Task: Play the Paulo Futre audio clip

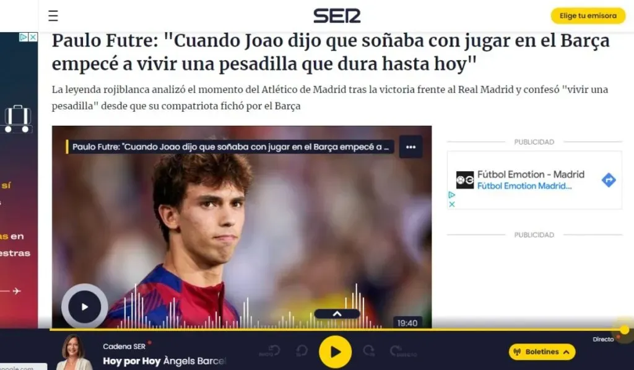Action: tap(84, 306)
